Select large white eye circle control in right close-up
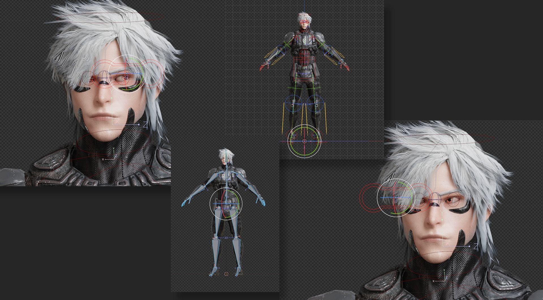The image size is (543, 300). click(396, 198)
